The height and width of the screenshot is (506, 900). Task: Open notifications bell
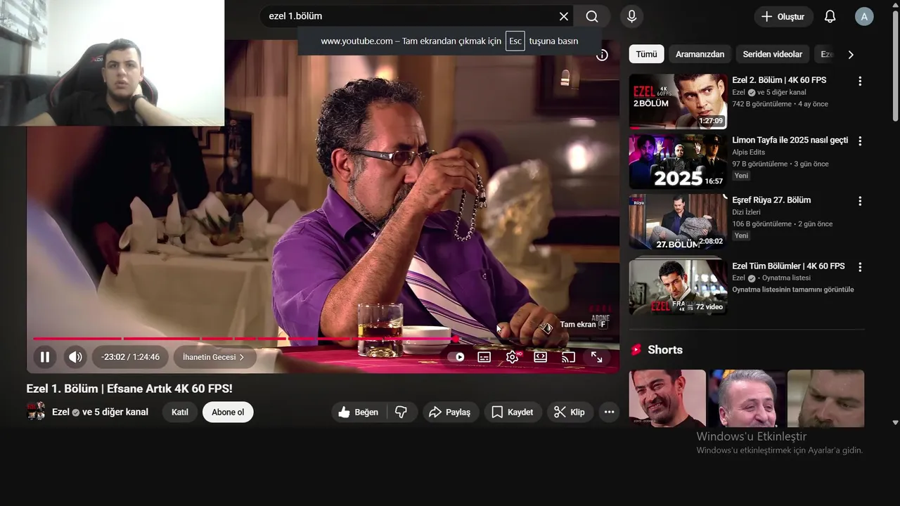(x=830, y=17)
